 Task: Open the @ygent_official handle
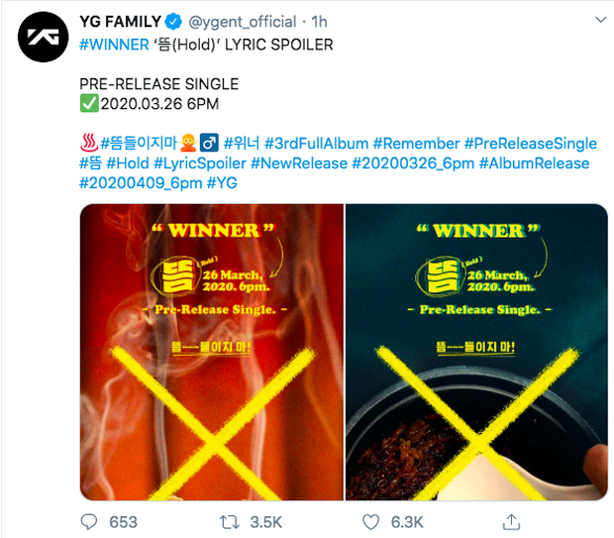pyautogui.click(x=243, y=22)
